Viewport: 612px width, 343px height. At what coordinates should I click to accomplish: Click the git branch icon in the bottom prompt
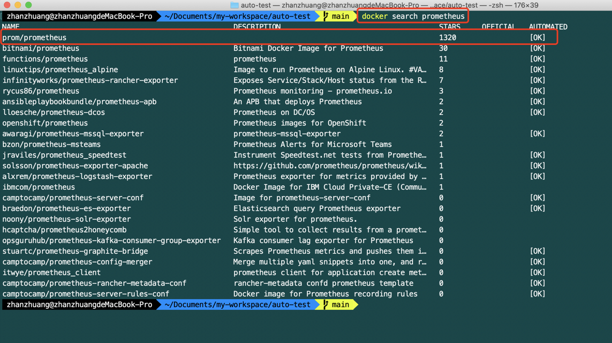[x=326, y=305]
